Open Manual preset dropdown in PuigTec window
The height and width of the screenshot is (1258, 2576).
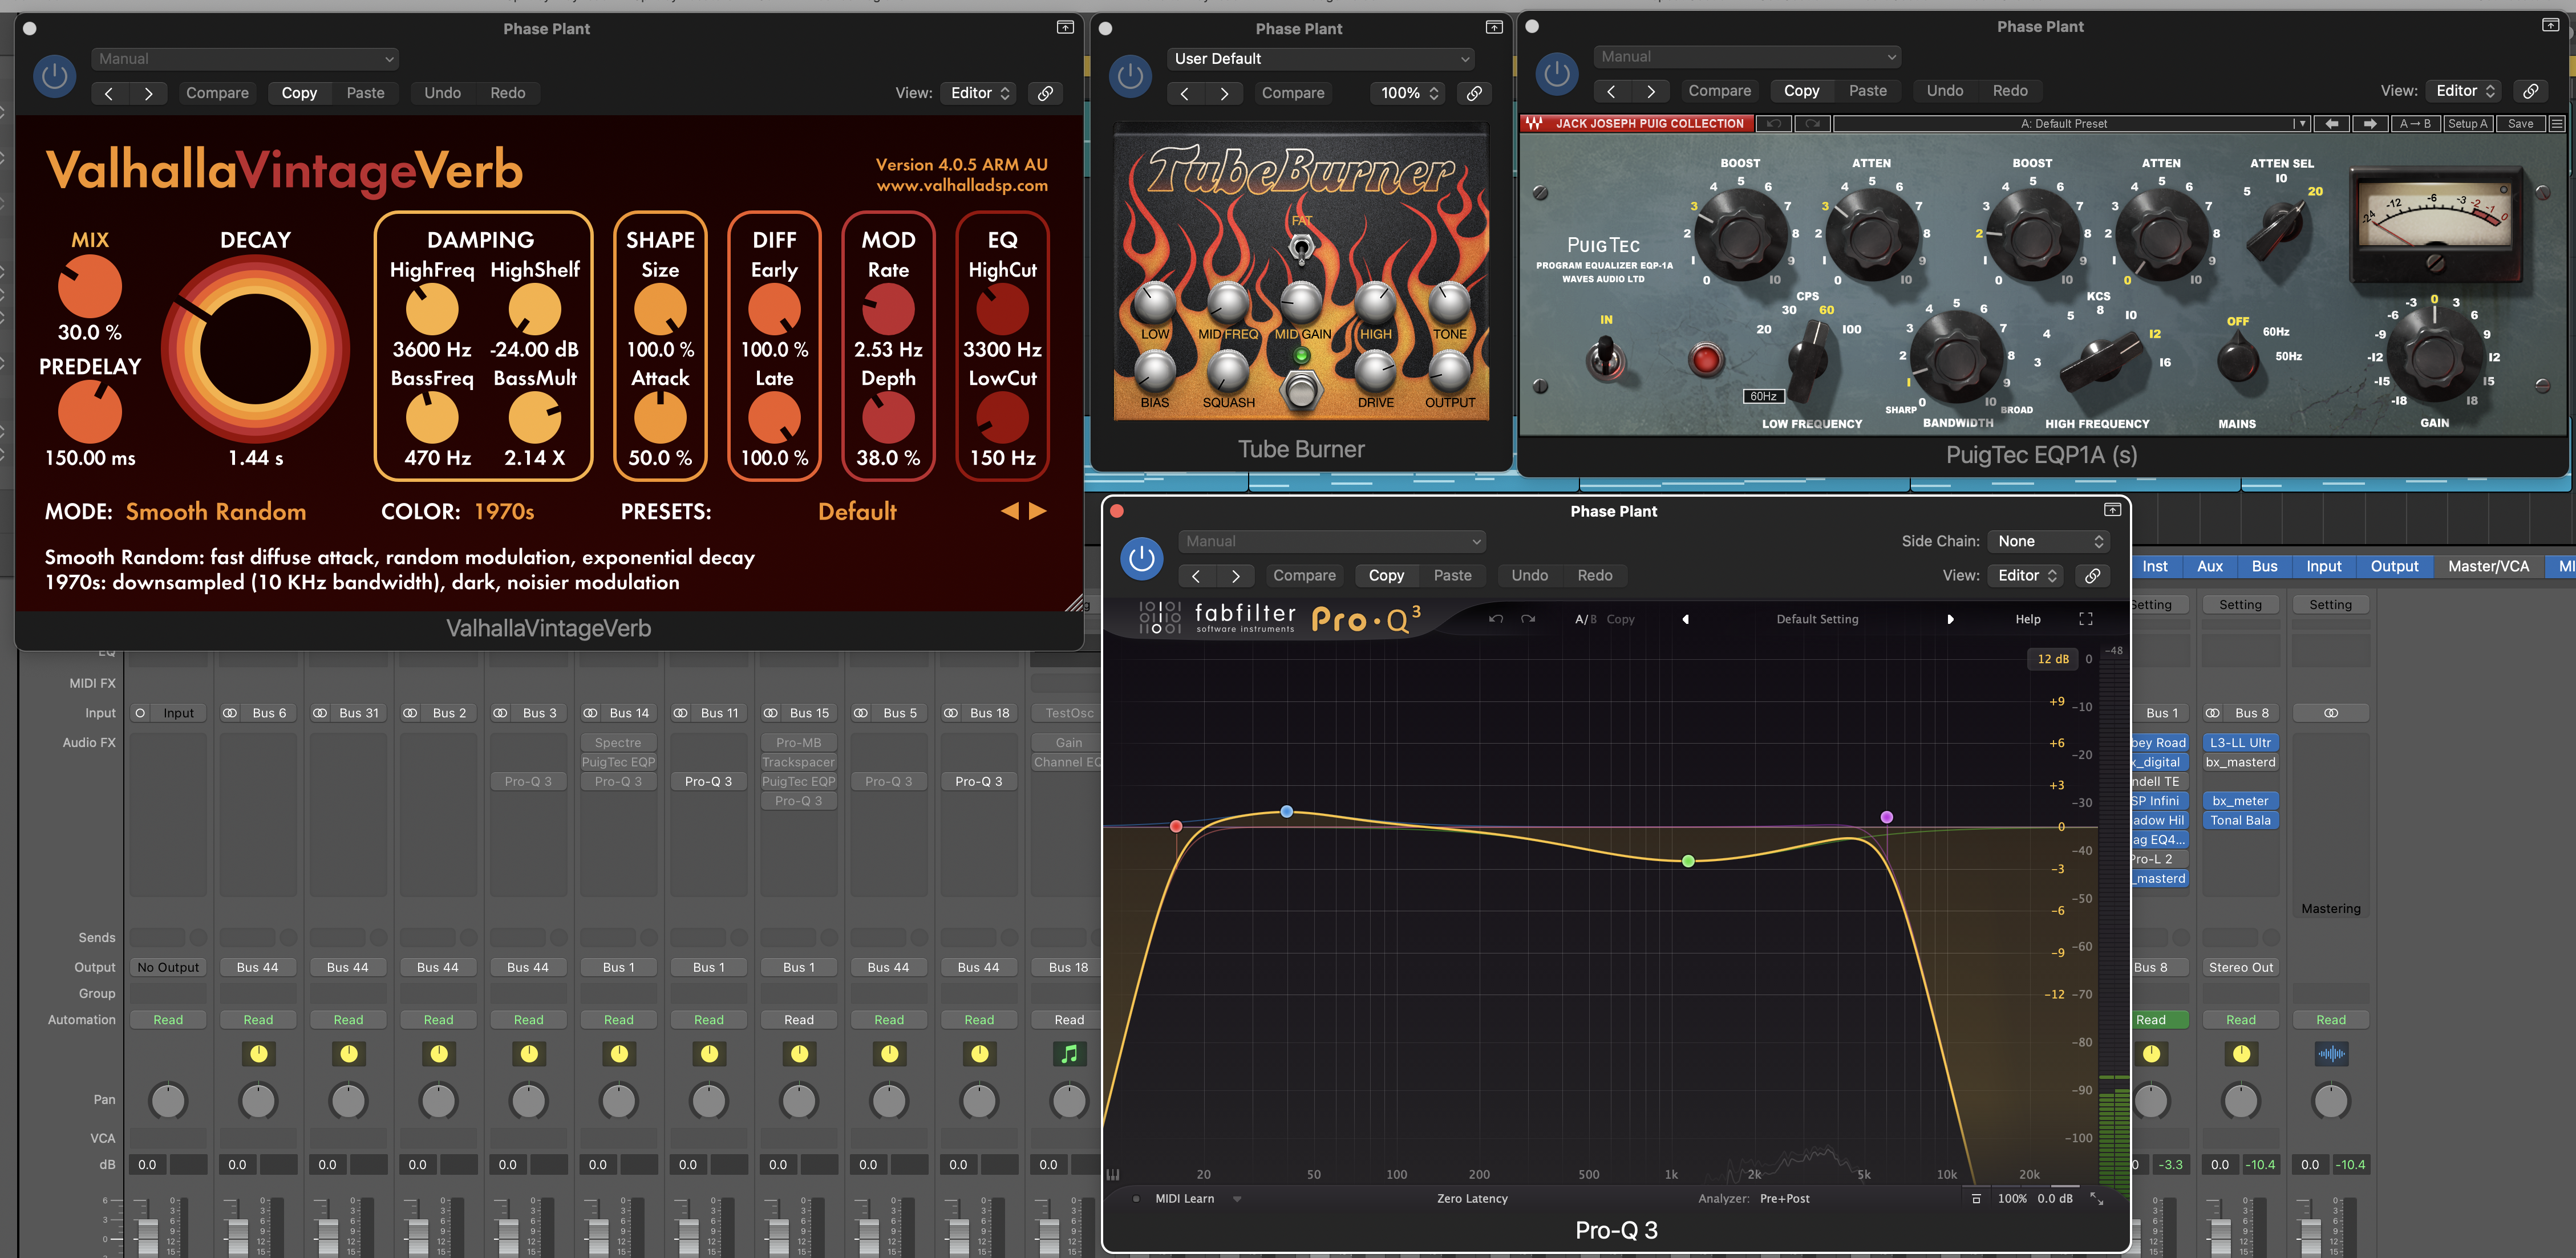(1747, 57)
